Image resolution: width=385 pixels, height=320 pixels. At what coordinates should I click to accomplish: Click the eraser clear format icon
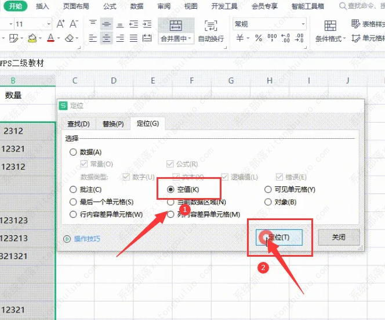[x=69, y=38]
